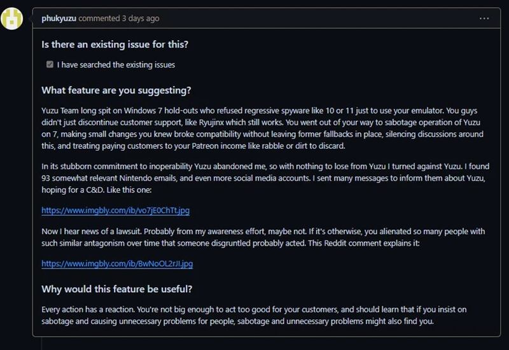This screenshot has width=509, height=350.
Task: Click the "What feature are you suggesting?" heading
Action: [x=116, y=90]
